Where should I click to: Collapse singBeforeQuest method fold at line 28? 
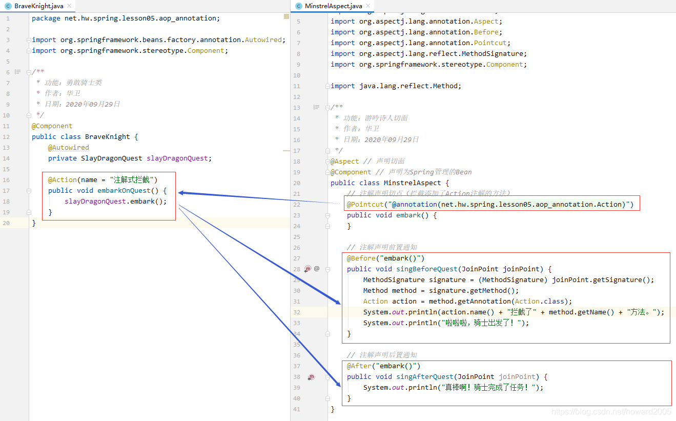(x=328, y=269)
